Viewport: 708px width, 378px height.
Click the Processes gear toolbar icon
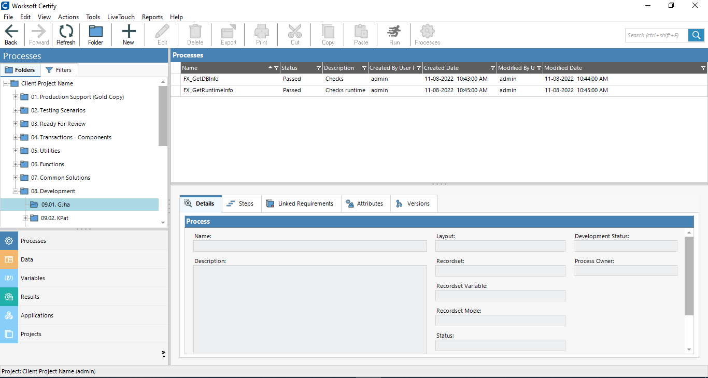428,35
